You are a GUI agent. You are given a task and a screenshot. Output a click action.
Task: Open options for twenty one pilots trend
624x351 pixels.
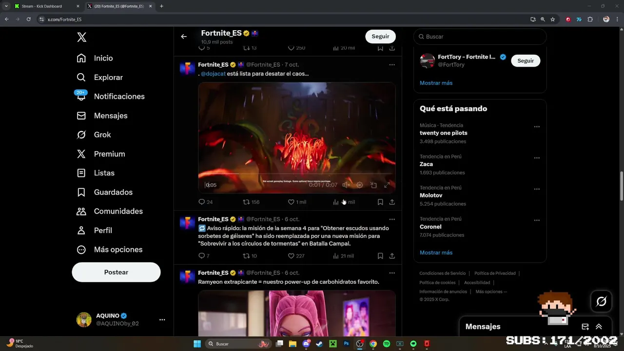pos(537,127)
